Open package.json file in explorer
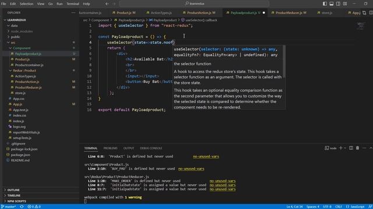The height and width of the screenshot is (209, 373). (x=20, y=155)
